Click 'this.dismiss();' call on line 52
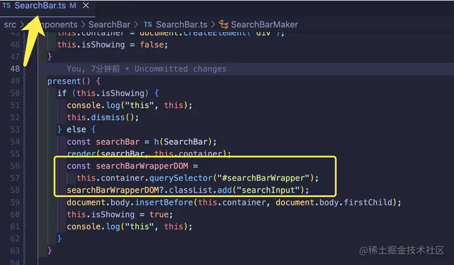 103,117
